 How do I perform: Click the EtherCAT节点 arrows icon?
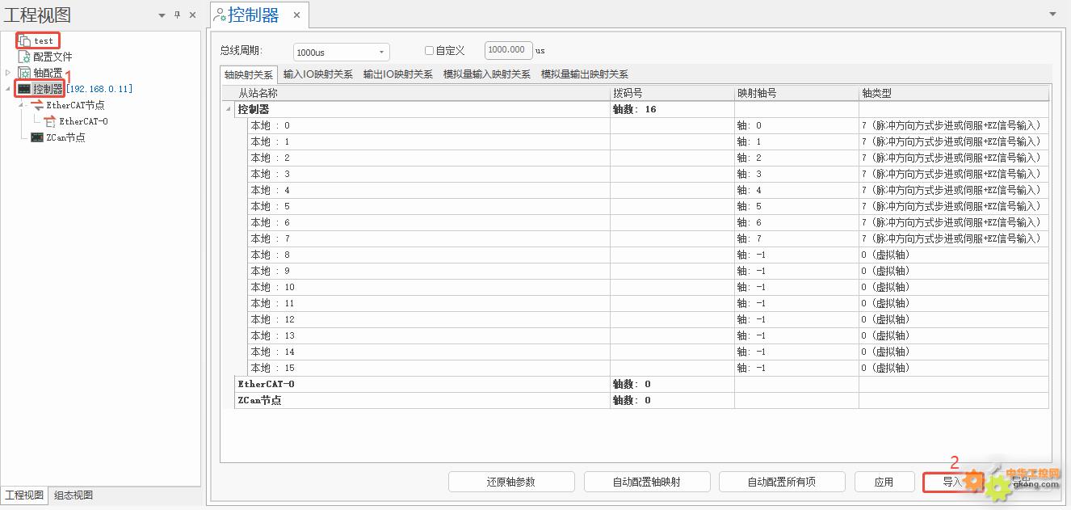pos(37,105)
